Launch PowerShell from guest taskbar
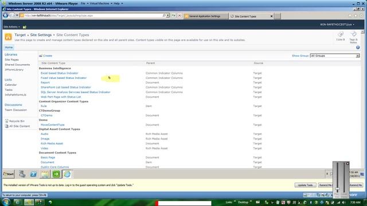367x206 pixels. pyautogui.click(x=33, y=174)
